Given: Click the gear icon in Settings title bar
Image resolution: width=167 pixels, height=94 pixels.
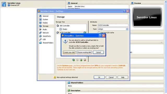Looking at the screenshot, I should [39, 11].
